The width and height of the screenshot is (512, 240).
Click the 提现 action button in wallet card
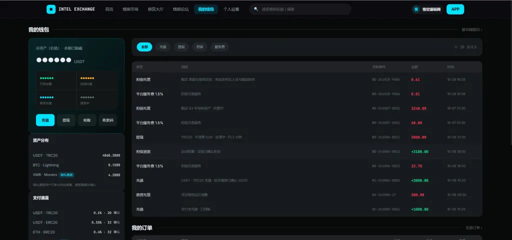pos(66,120)
